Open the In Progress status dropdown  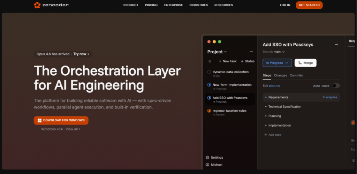pos(277,63)
